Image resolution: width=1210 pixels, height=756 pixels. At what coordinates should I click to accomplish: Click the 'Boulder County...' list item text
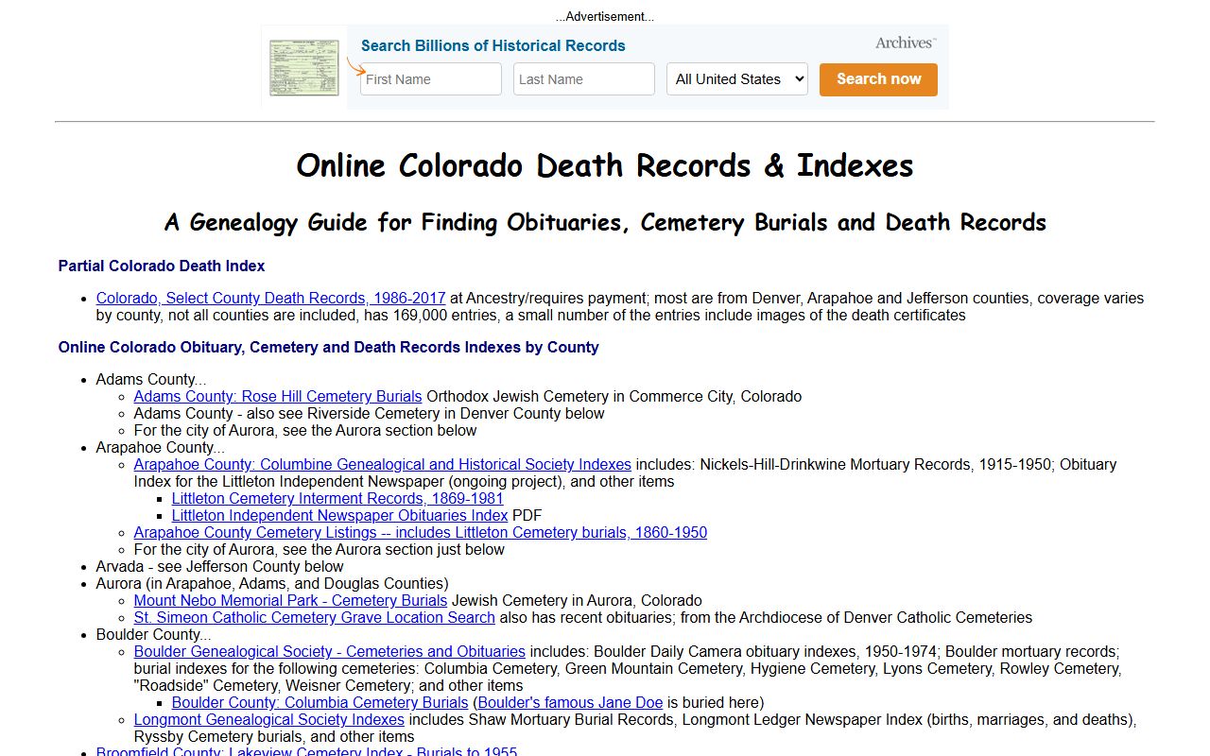154,634
